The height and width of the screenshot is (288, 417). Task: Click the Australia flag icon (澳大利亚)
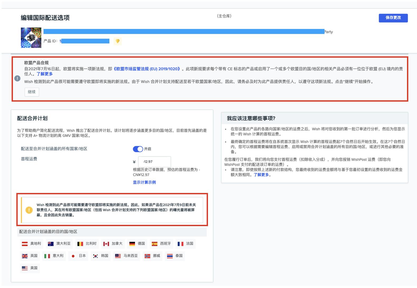(51, 244)
